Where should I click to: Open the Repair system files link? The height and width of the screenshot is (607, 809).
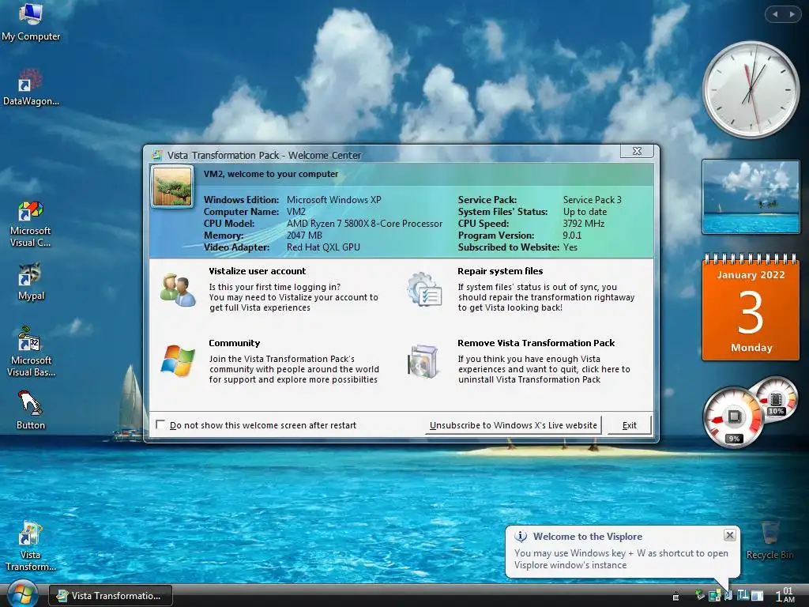pyautogui.click(x=500, y=271)
